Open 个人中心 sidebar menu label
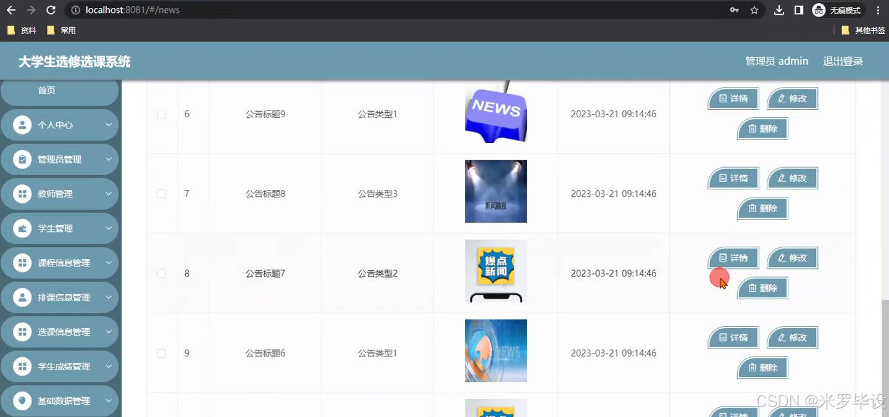 (55, 125)
